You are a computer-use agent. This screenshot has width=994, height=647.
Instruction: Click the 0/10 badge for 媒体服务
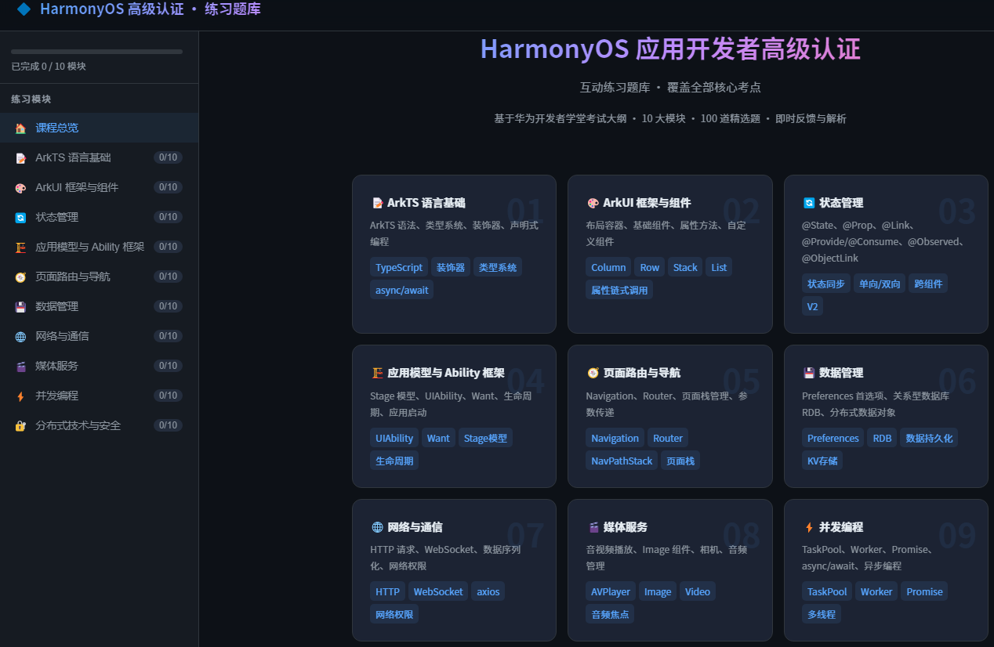coord(169,366)
